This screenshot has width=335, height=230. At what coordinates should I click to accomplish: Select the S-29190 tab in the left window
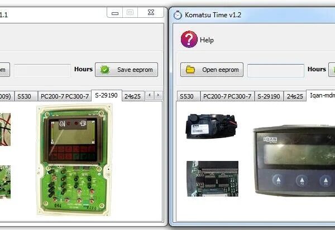(x=107, y=95)
